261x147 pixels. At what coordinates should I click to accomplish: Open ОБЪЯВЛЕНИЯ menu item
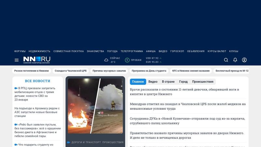coord(195,51)
